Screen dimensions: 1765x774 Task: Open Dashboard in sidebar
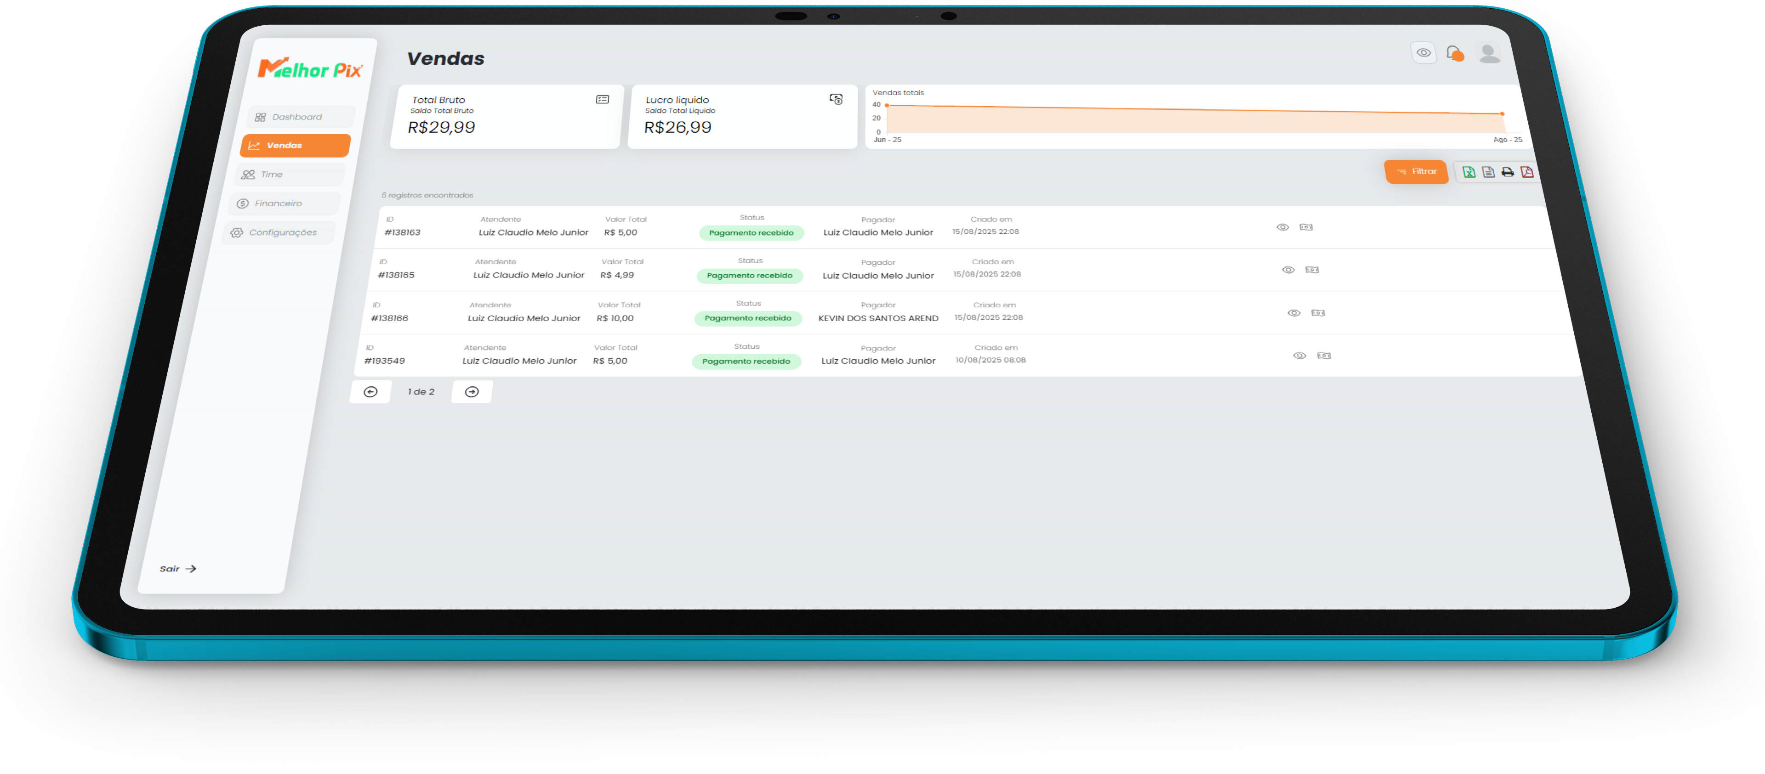point(296,117)
